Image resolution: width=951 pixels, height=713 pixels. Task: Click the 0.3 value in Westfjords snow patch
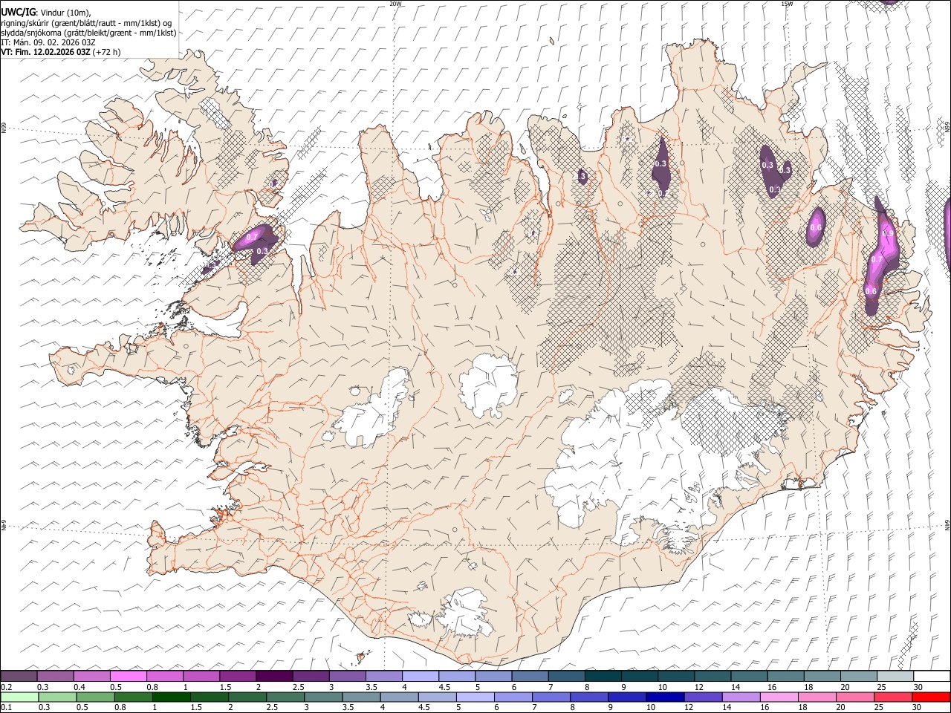[262, 251]
